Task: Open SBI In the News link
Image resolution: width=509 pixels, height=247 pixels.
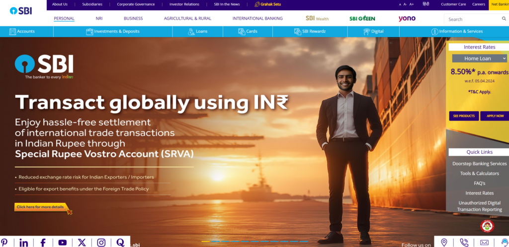Action: coord(227,4)
